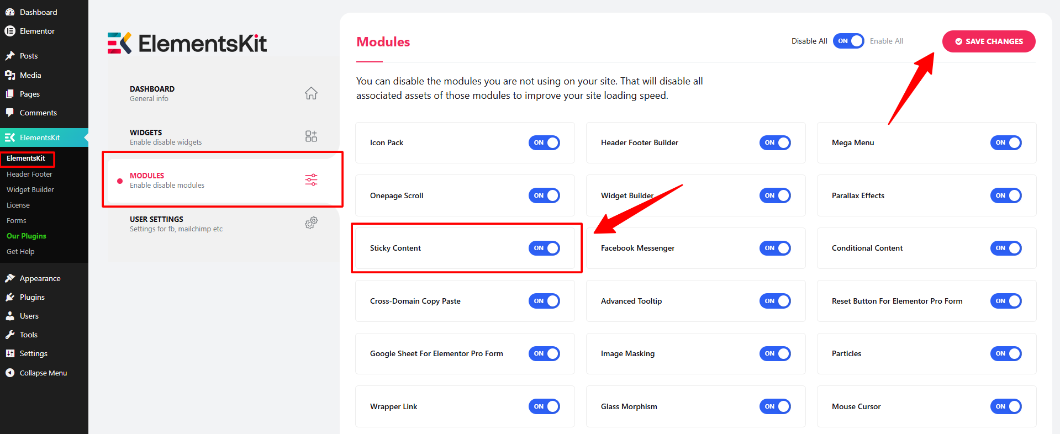Open the Get Help link
The image size is (1060, 434).
[20, 251]
